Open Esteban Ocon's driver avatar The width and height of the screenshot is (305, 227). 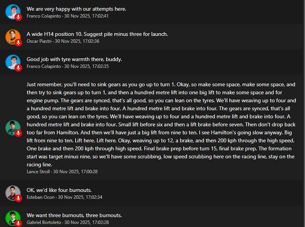pyautogui.click(x=12, y=193)
